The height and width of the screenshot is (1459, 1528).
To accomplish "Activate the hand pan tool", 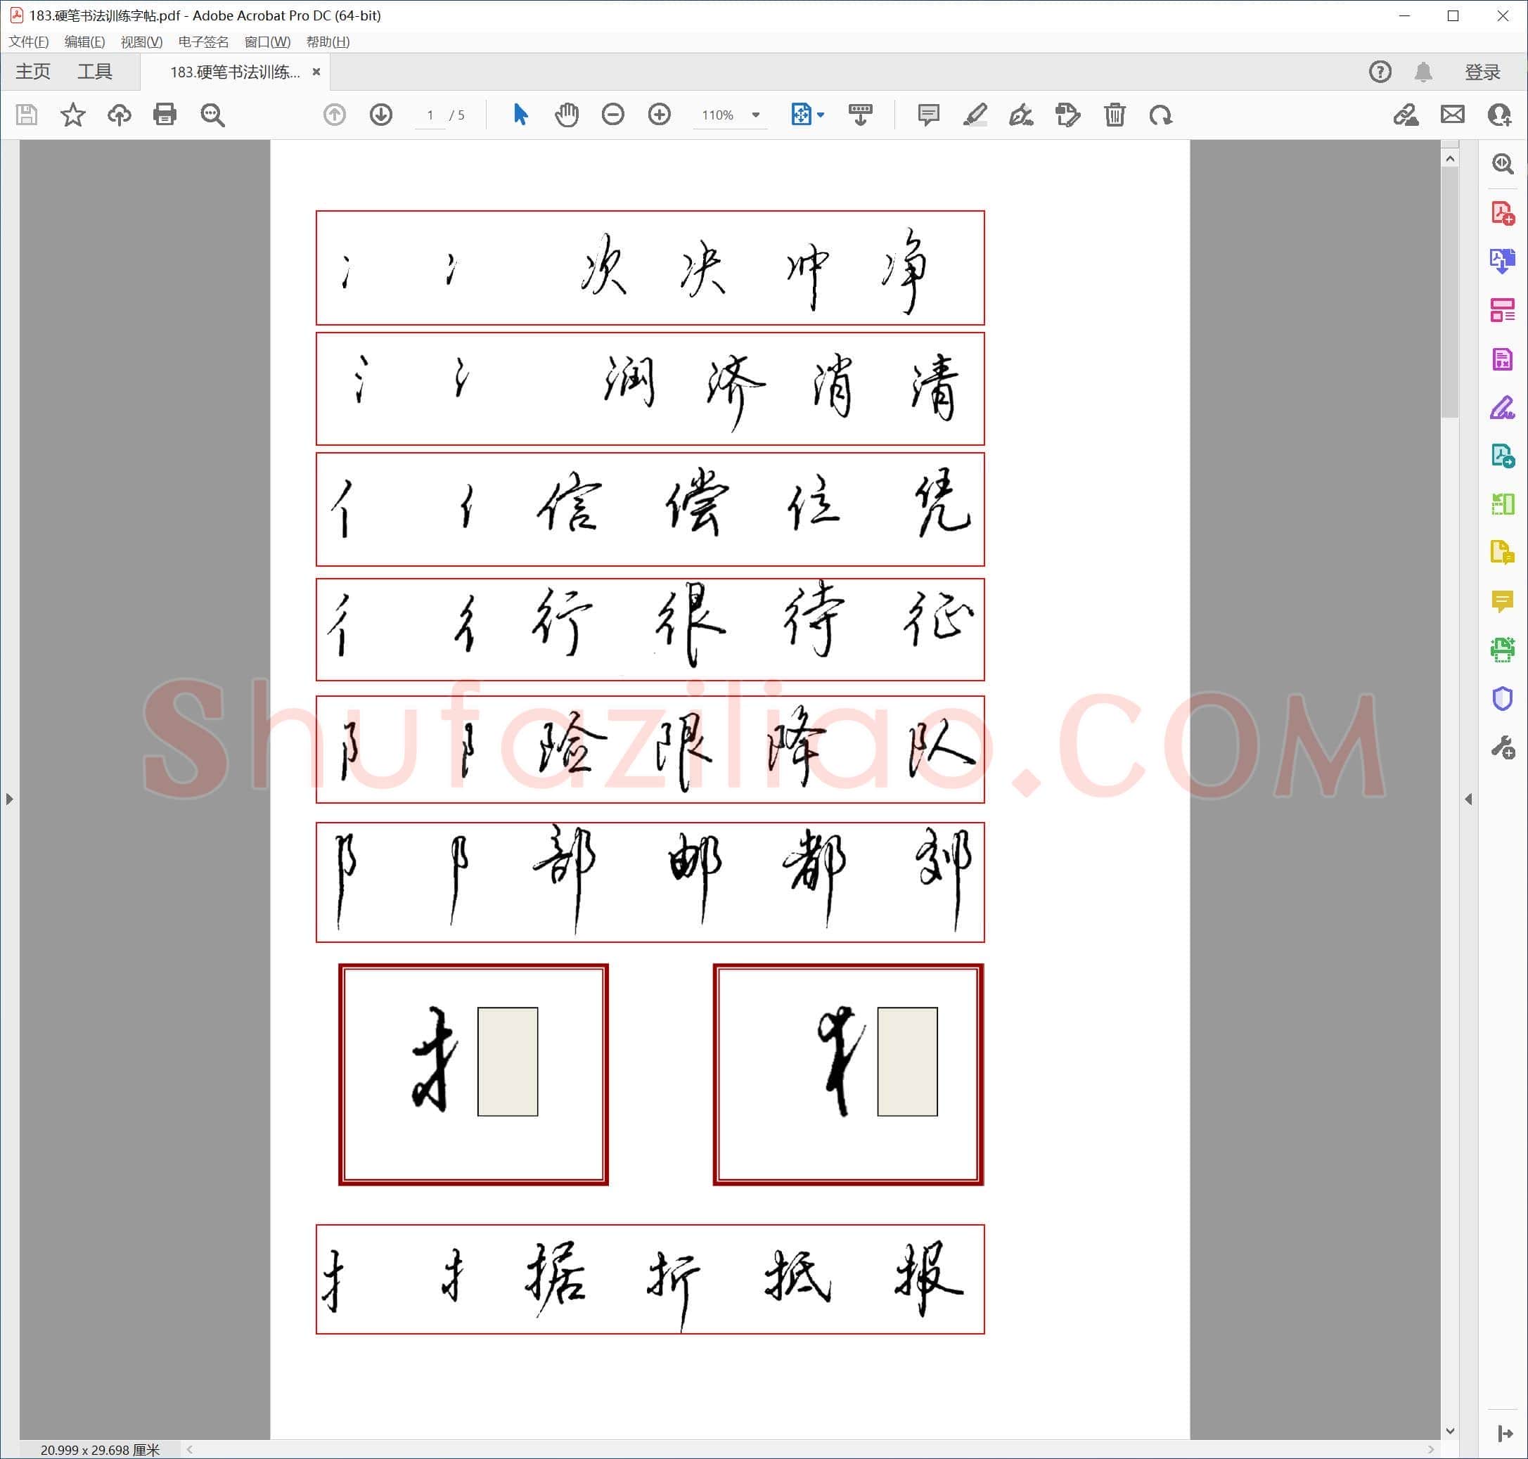I will 567,115.
